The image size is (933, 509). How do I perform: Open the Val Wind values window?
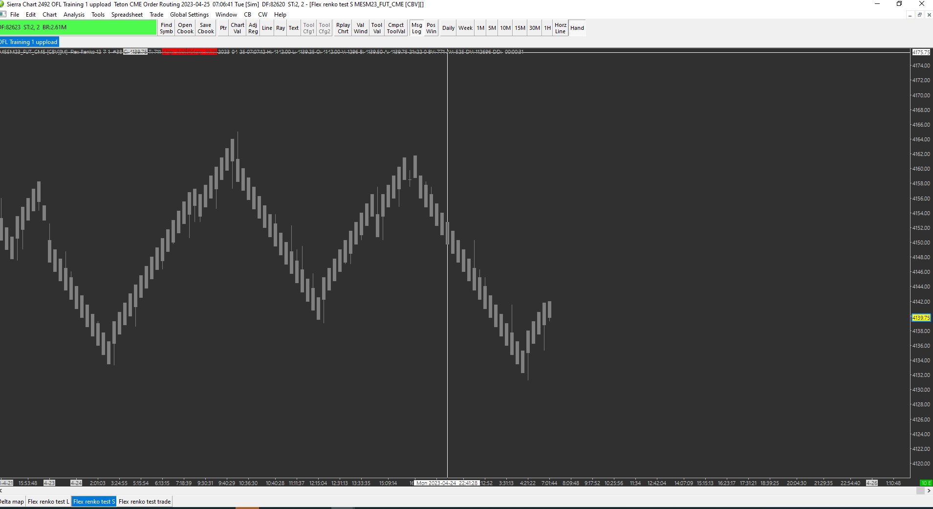click(361, 28)
